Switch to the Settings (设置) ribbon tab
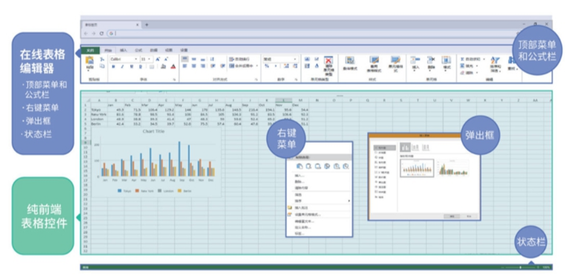 click(185, 50)
